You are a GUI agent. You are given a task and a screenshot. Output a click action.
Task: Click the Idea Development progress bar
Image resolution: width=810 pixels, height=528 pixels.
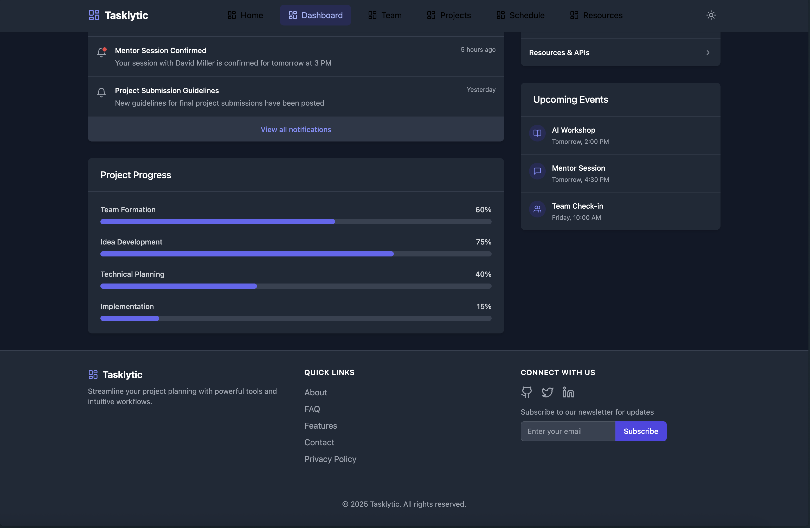tap(296, 254)
